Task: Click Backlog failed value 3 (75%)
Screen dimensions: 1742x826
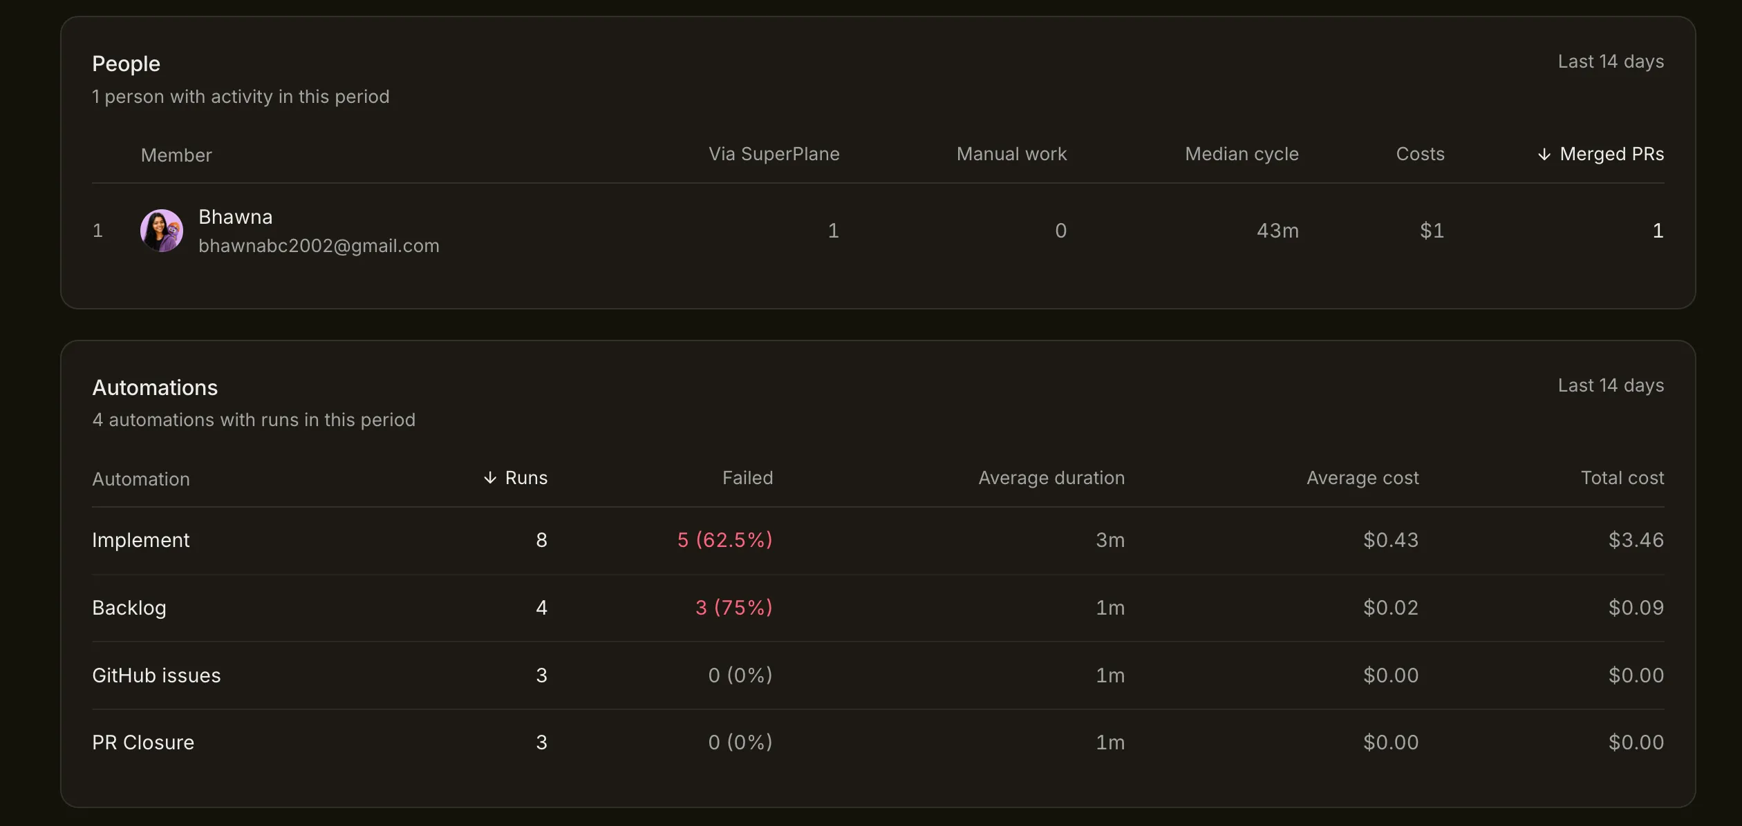Action: point(734,608)
